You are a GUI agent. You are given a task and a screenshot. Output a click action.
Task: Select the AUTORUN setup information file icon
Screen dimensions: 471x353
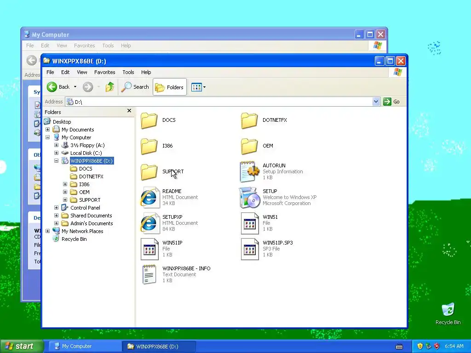pos(249,171)
